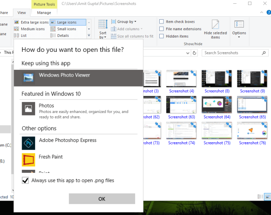Open the Manage ribbon tab
Screen dimensions: 271x215
pyautogui.click(x=44, y=13)
